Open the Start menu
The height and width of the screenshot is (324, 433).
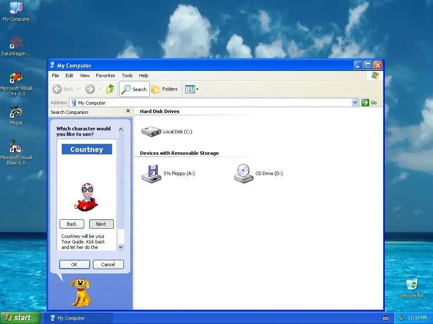20,318
